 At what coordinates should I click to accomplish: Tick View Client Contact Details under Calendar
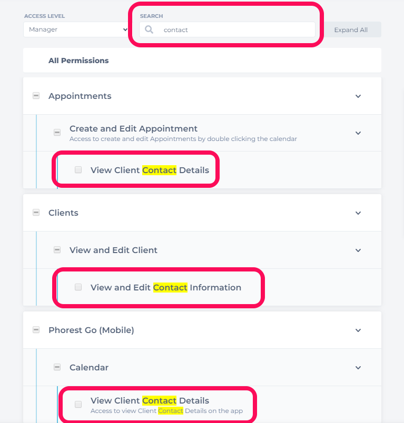pyautogui.click(x=78, y=405)
